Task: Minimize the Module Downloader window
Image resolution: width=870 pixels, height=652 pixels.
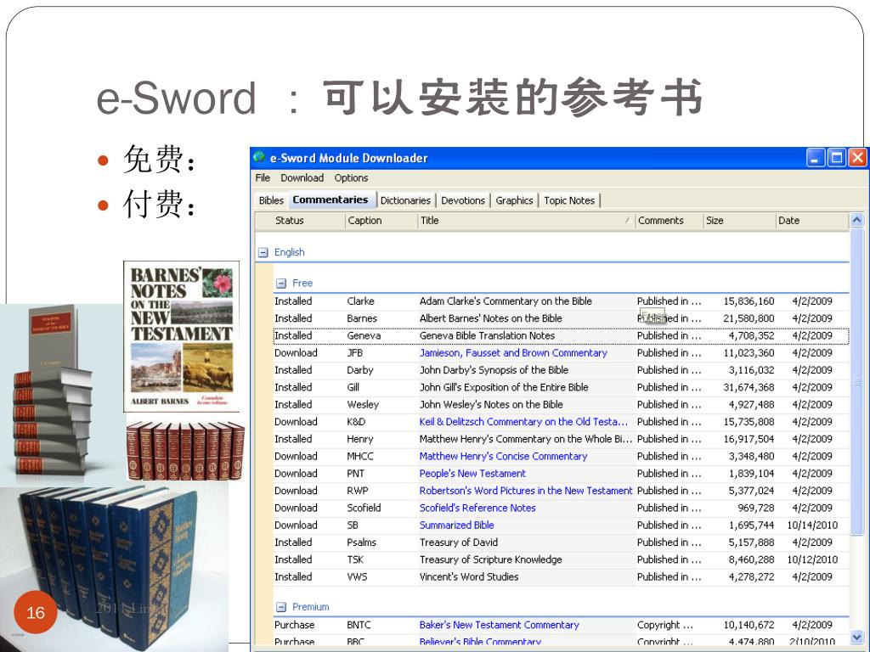Action: [x=815, y=158]
